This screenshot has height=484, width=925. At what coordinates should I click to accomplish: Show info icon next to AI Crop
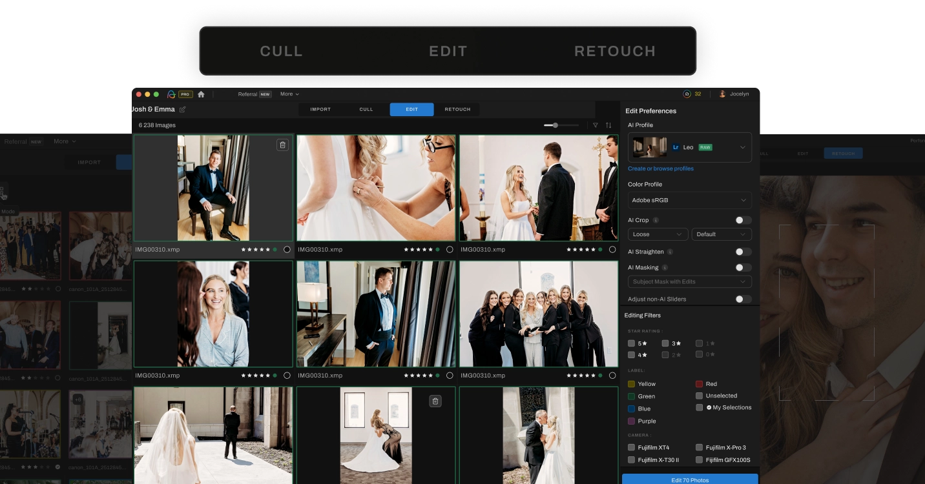[x=656, y=221]
